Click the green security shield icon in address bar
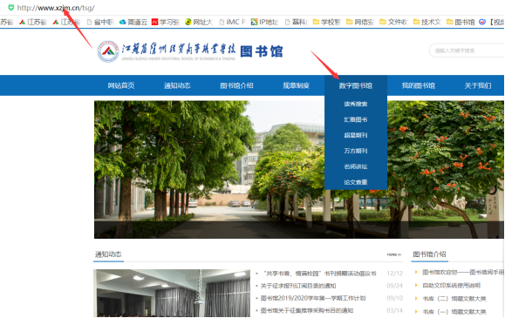505x318 pixels. click(x=11, y=7)
